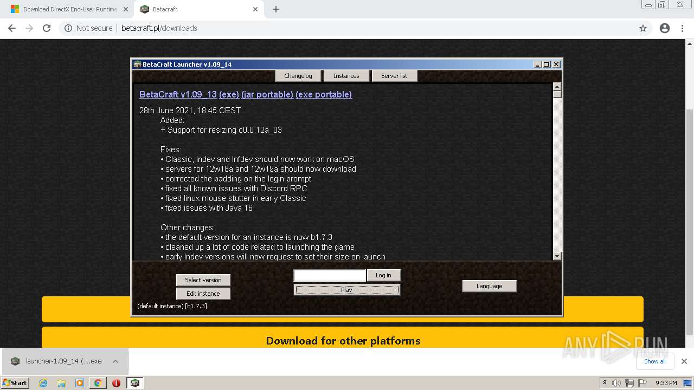Click the Edit instance button
Image resolution: width=694 pixels, height=390 pixels.
coord(203,294)
